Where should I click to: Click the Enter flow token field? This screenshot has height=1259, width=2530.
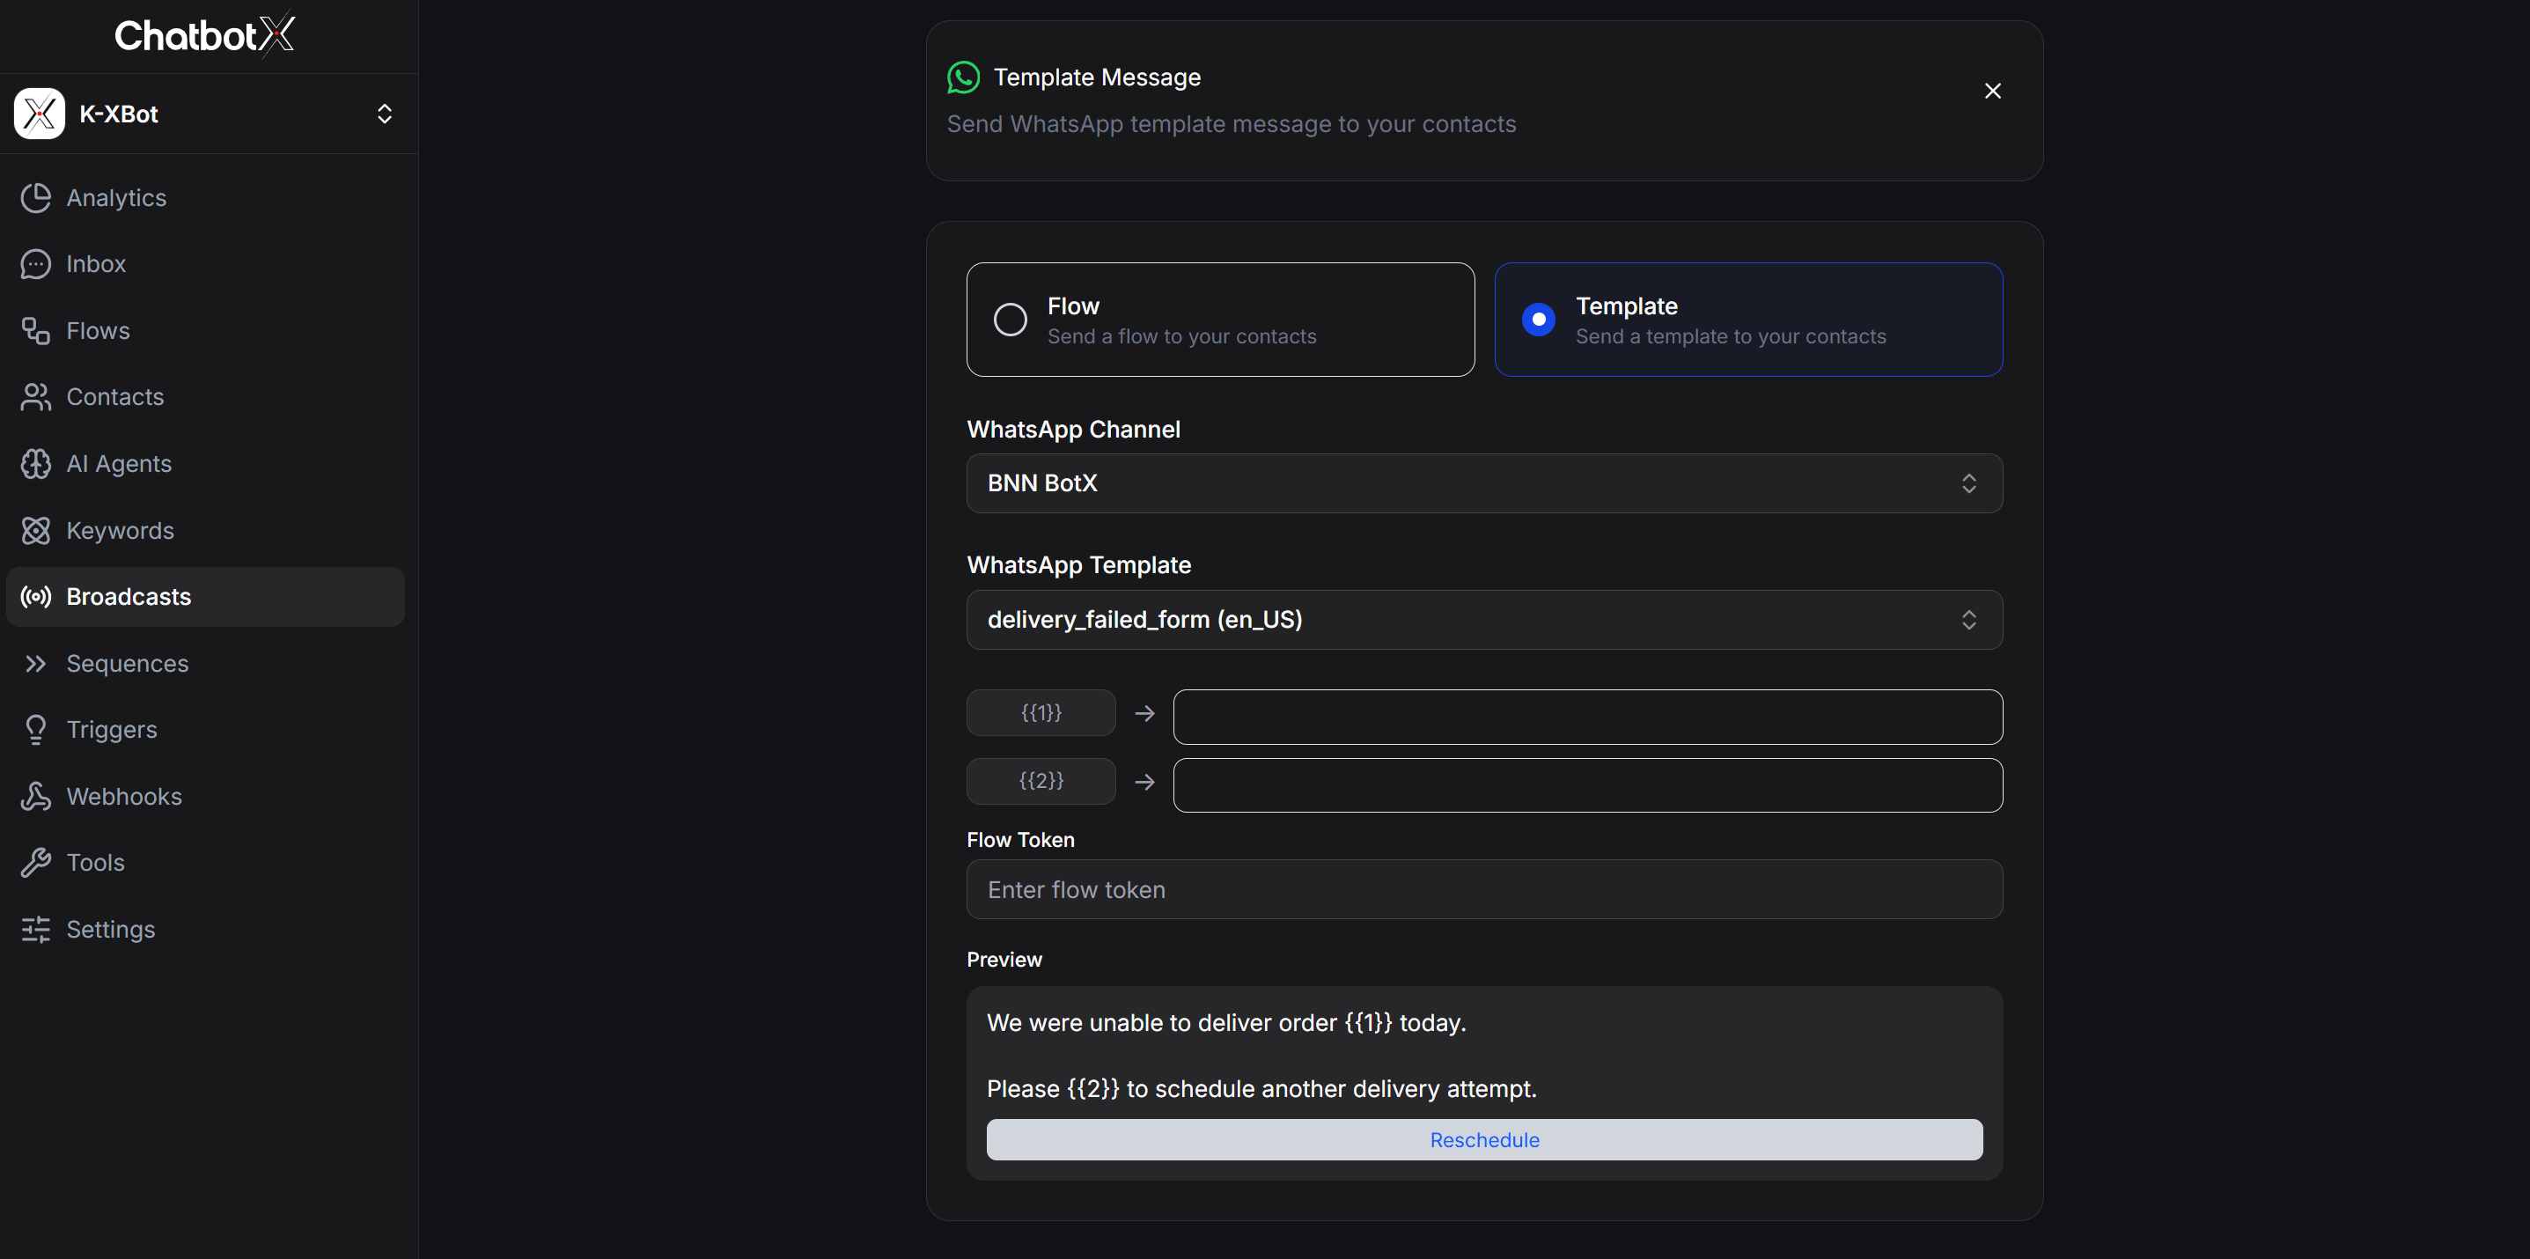tap(1484, 890)
